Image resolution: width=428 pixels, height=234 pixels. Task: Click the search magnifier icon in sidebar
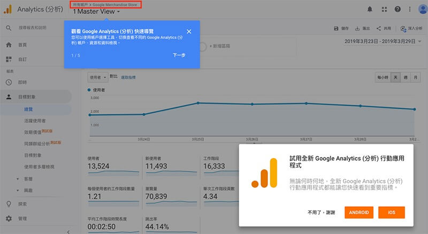(9, 28)
